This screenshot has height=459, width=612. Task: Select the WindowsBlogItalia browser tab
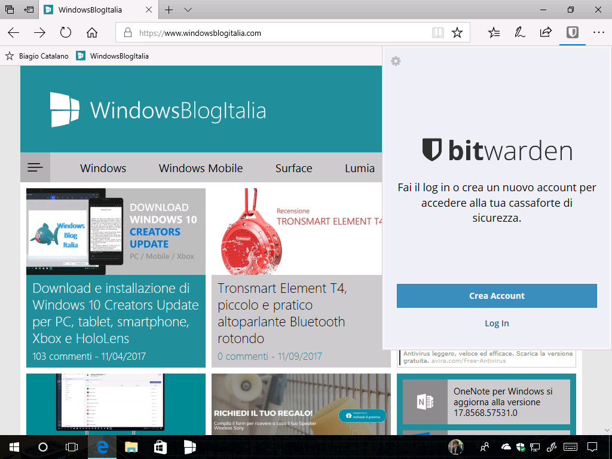tap(99, 10)
